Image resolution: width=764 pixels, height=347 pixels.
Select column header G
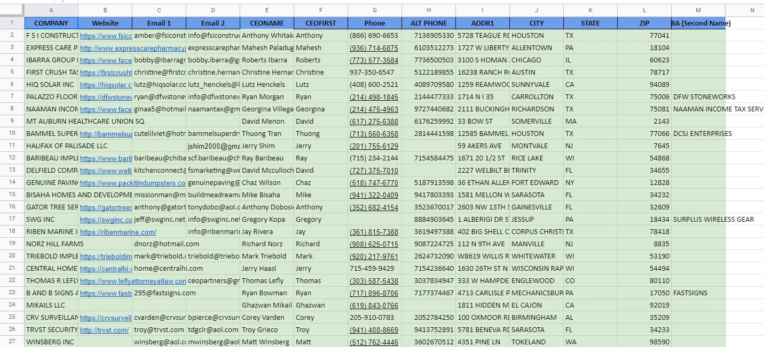pyautogui.click(x=375, y=11)
